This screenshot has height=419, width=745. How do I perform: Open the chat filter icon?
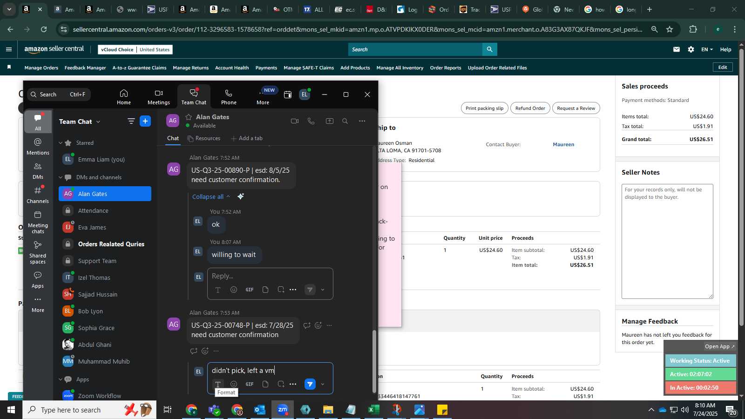(131, 121)
